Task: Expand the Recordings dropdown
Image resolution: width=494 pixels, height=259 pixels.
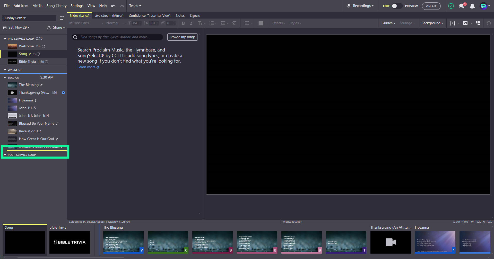Action: 360,6
